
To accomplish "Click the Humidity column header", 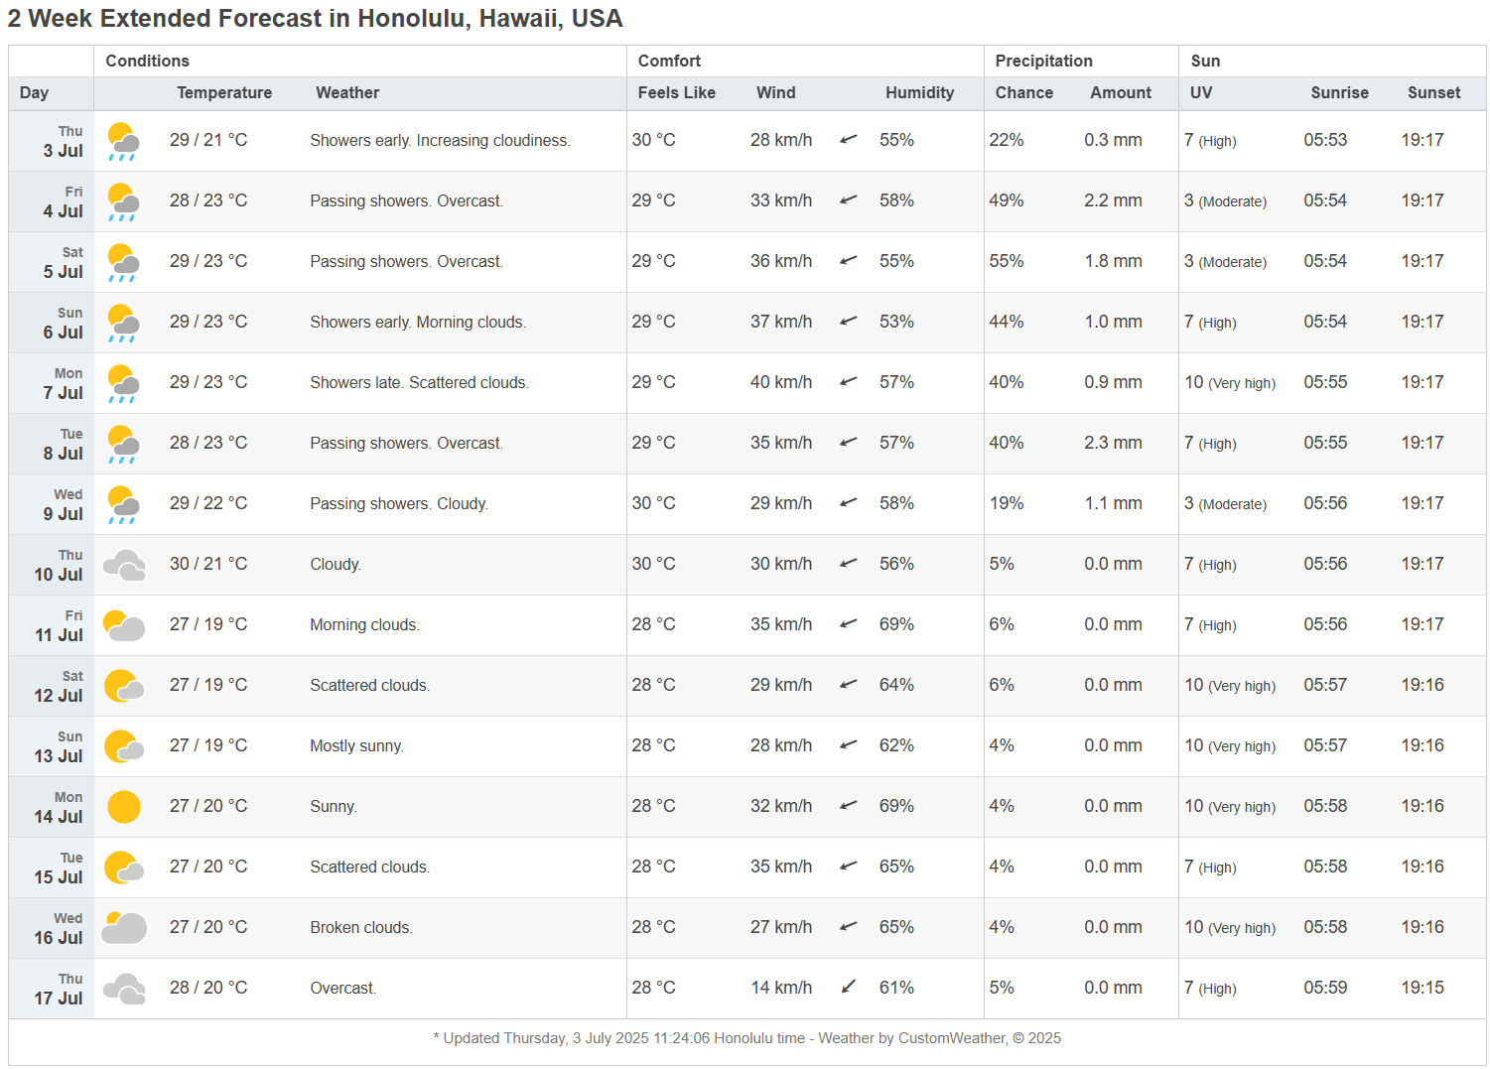I will (919, 93).
